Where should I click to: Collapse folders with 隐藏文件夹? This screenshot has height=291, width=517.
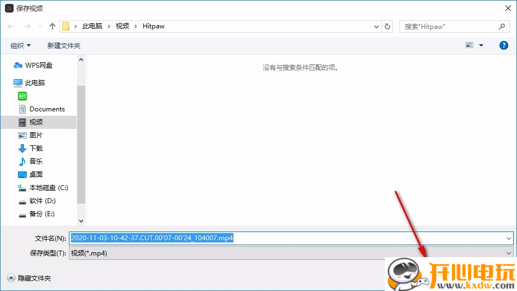point(29,278)
